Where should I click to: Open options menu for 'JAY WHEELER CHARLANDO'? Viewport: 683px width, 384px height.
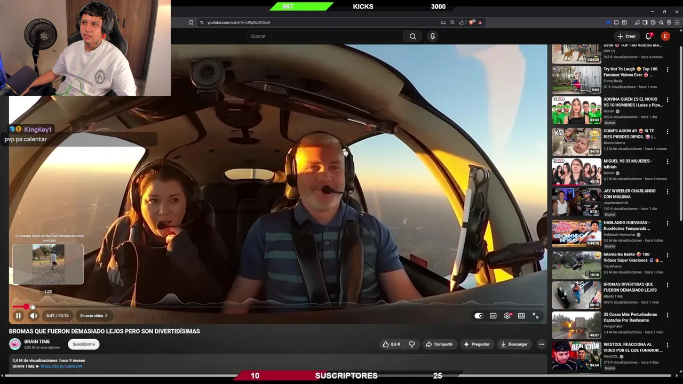coord(668,191)
